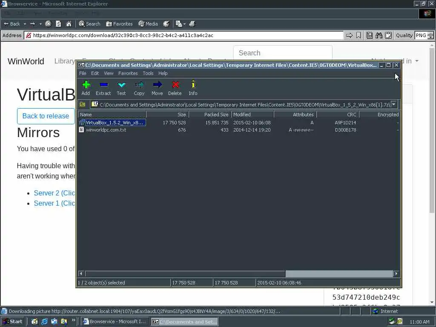The image size is (436, 327).
Task: Open the 7-Zip Favorites menu
Action: pyautogui.click(x=128, y=73)
